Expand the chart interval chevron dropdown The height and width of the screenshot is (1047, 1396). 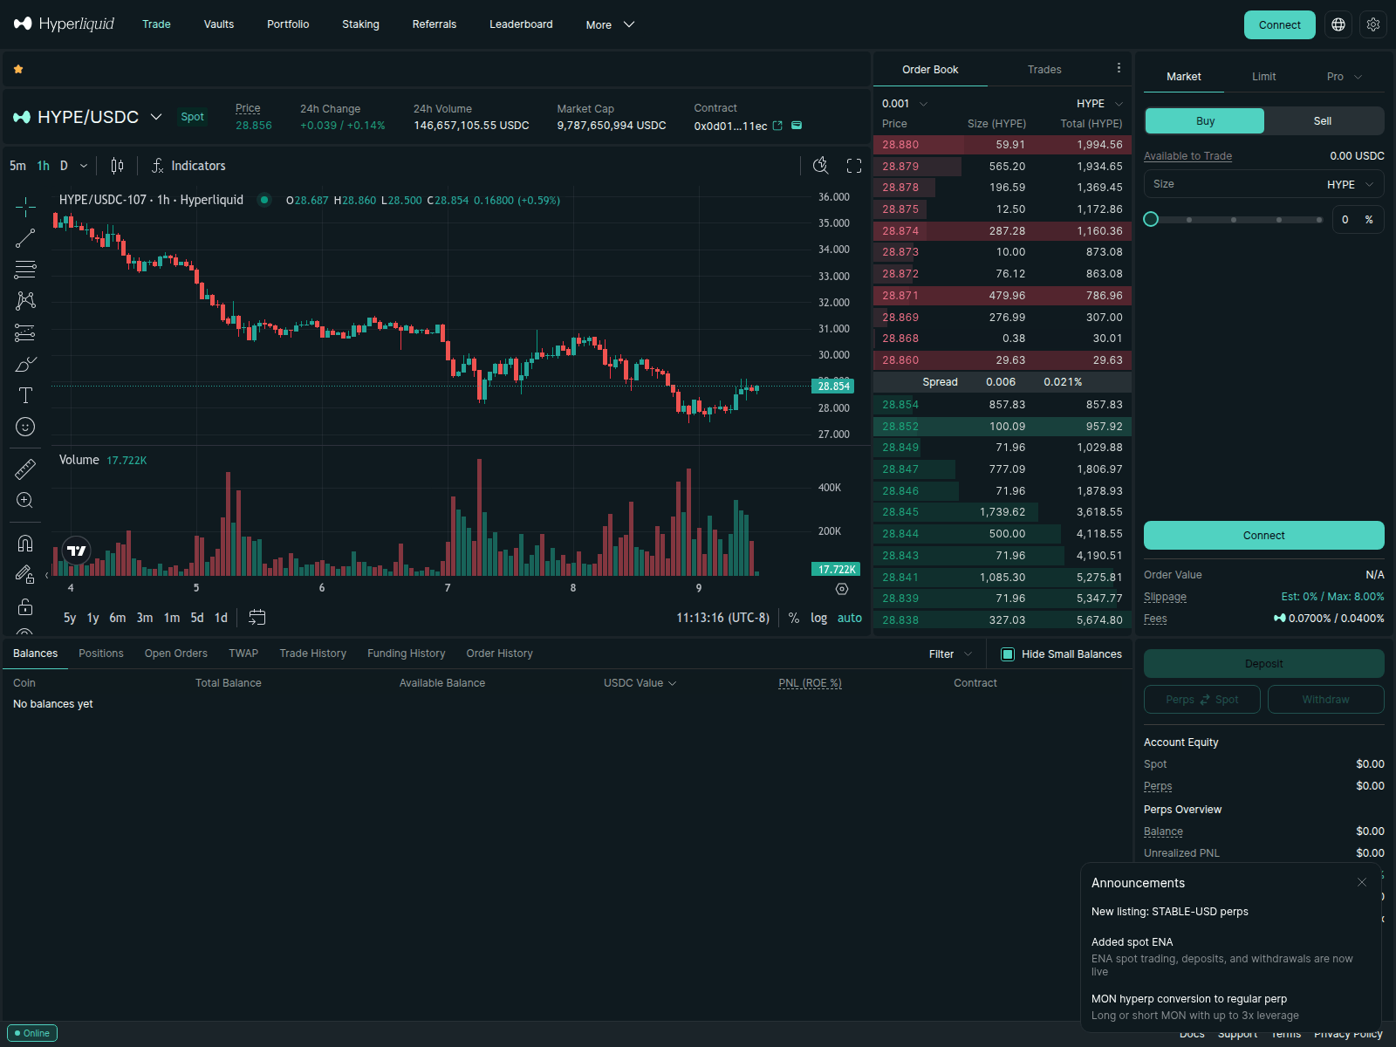point(84,166)
